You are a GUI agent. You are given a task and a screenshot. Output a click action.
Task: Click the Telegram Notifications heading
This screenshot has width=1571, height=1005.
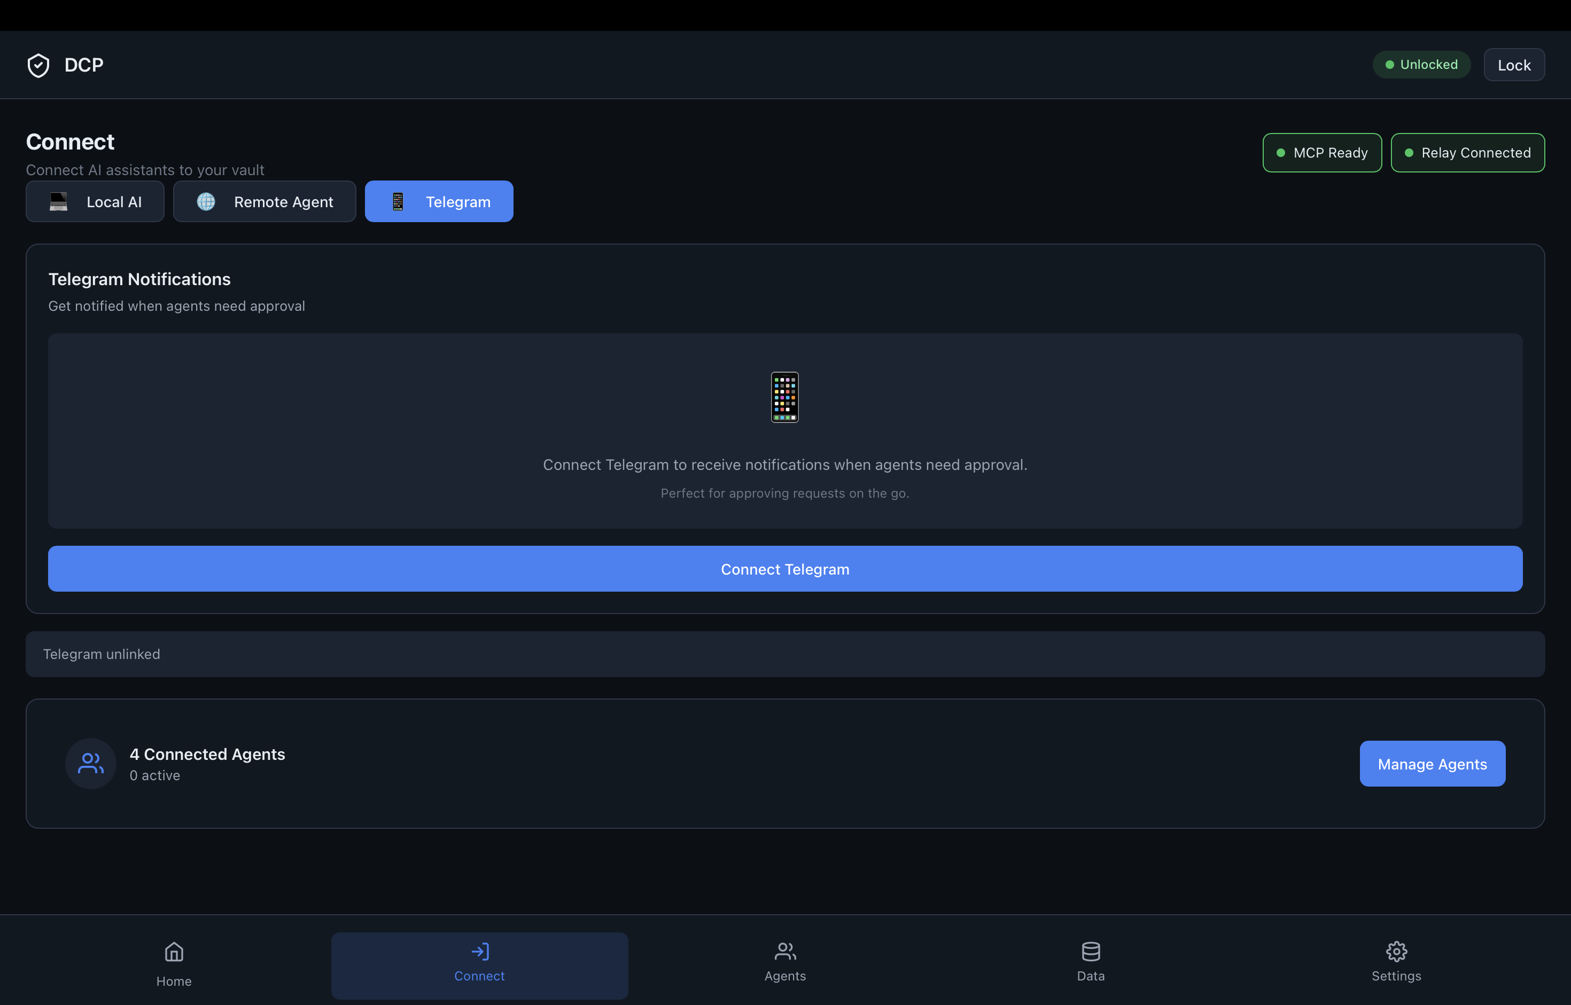[x=139, y=279]
